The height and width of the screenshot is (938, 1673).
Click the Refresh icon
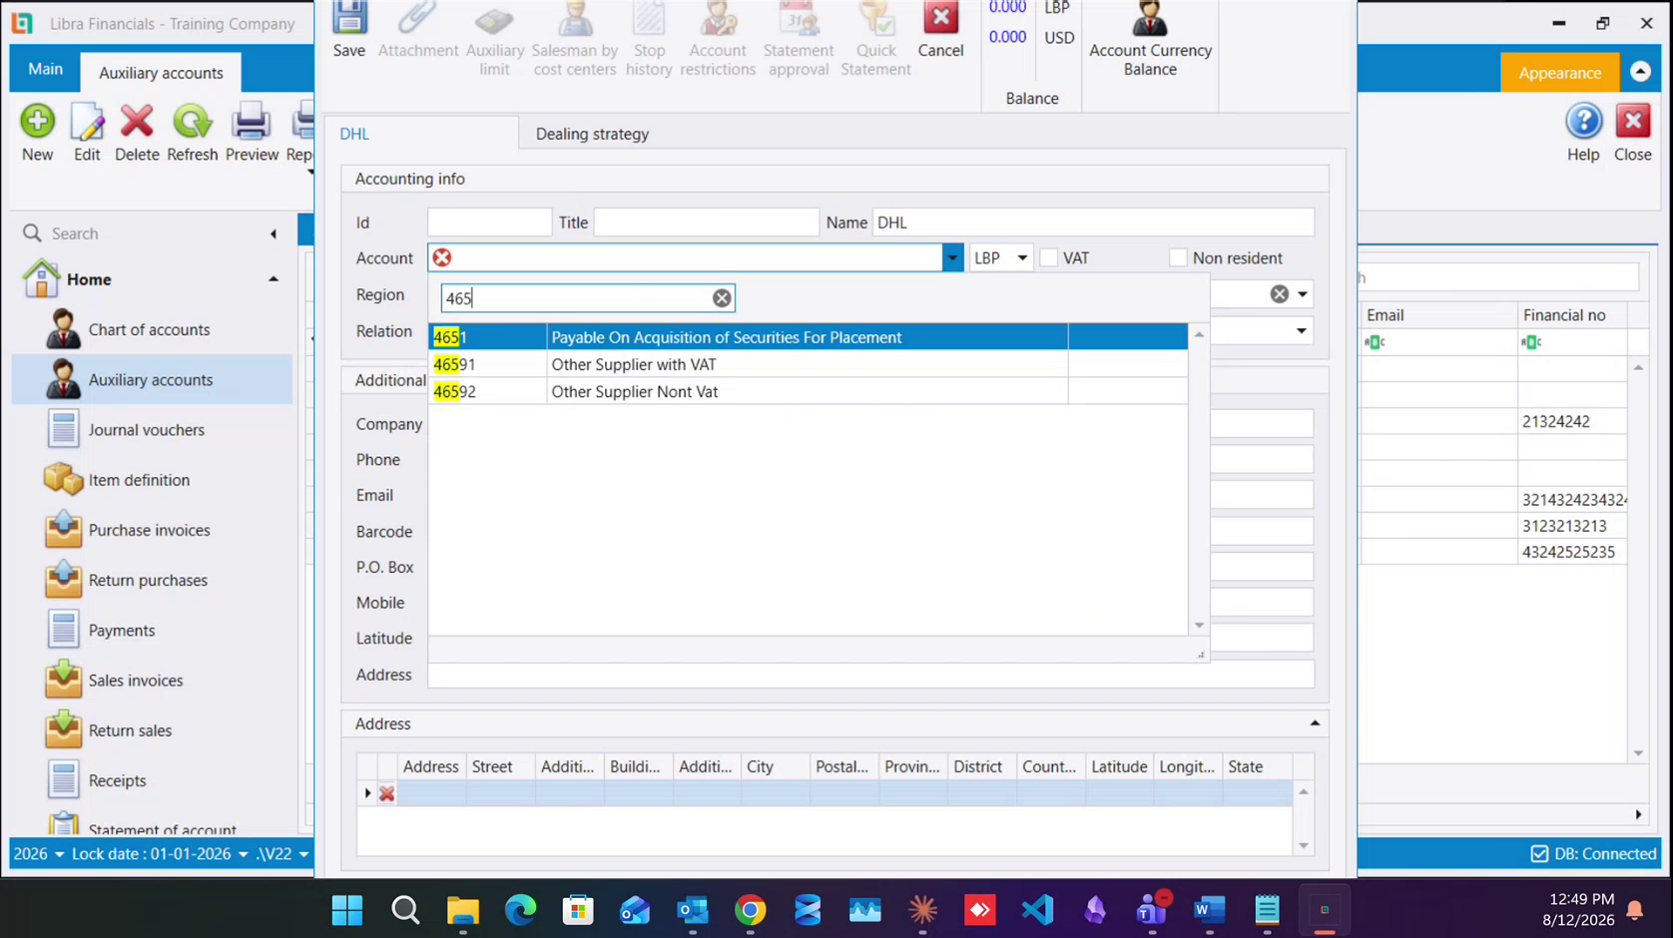(x=192, y=133)
